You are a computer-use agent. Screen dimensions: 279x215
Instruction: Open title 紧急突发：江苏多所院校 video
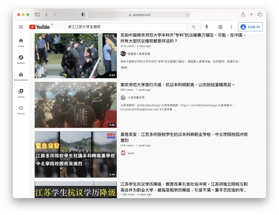pos(184,137)
